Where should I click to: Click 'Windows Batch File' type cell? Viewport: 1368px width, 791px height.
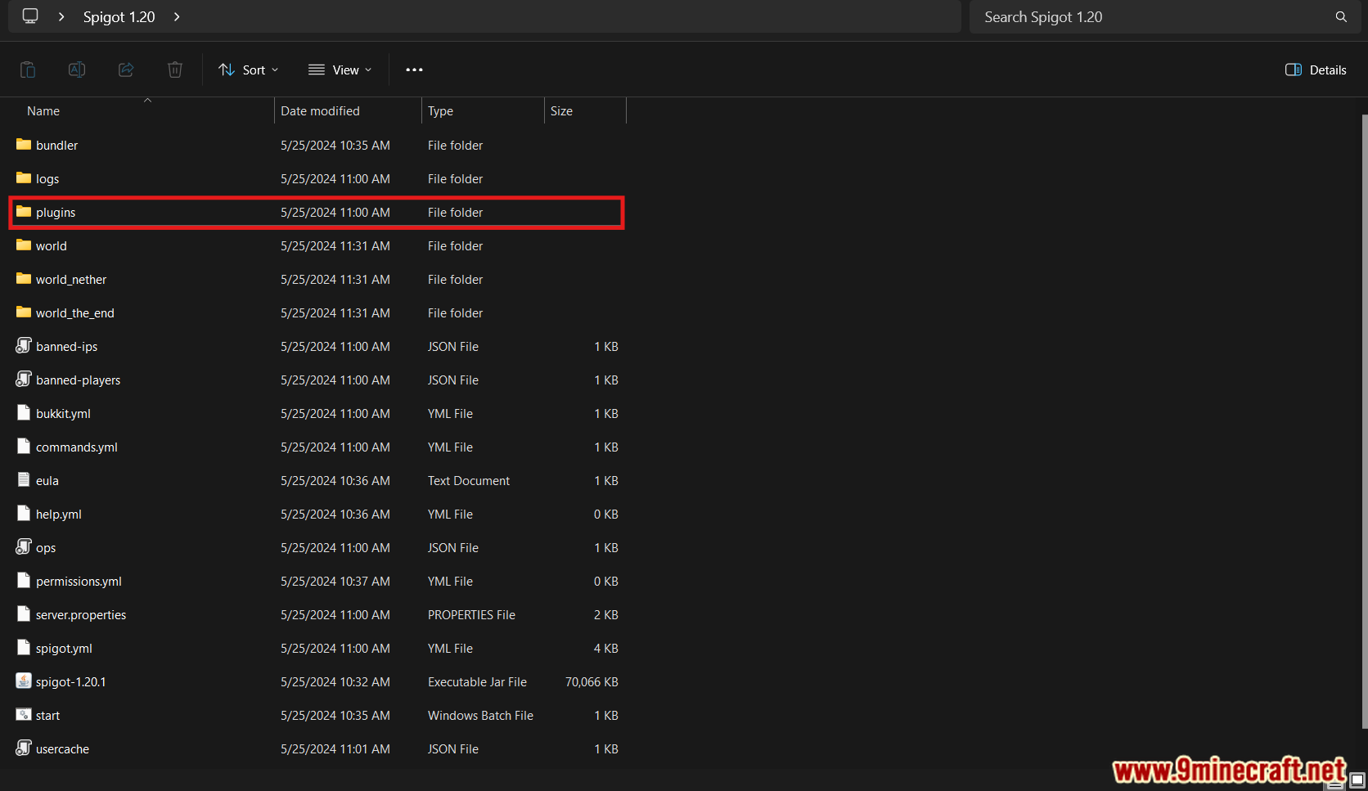pyautogui.click(x=480, y=715)
